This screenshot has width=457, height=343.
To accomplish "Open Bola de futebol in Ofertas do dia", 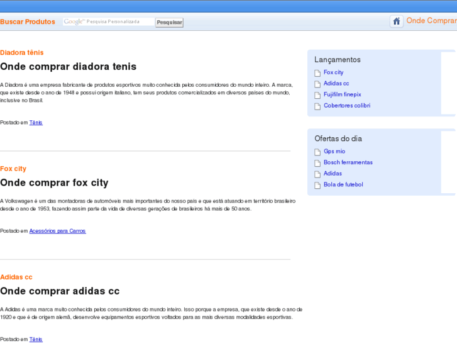I will tap(343, 184).
